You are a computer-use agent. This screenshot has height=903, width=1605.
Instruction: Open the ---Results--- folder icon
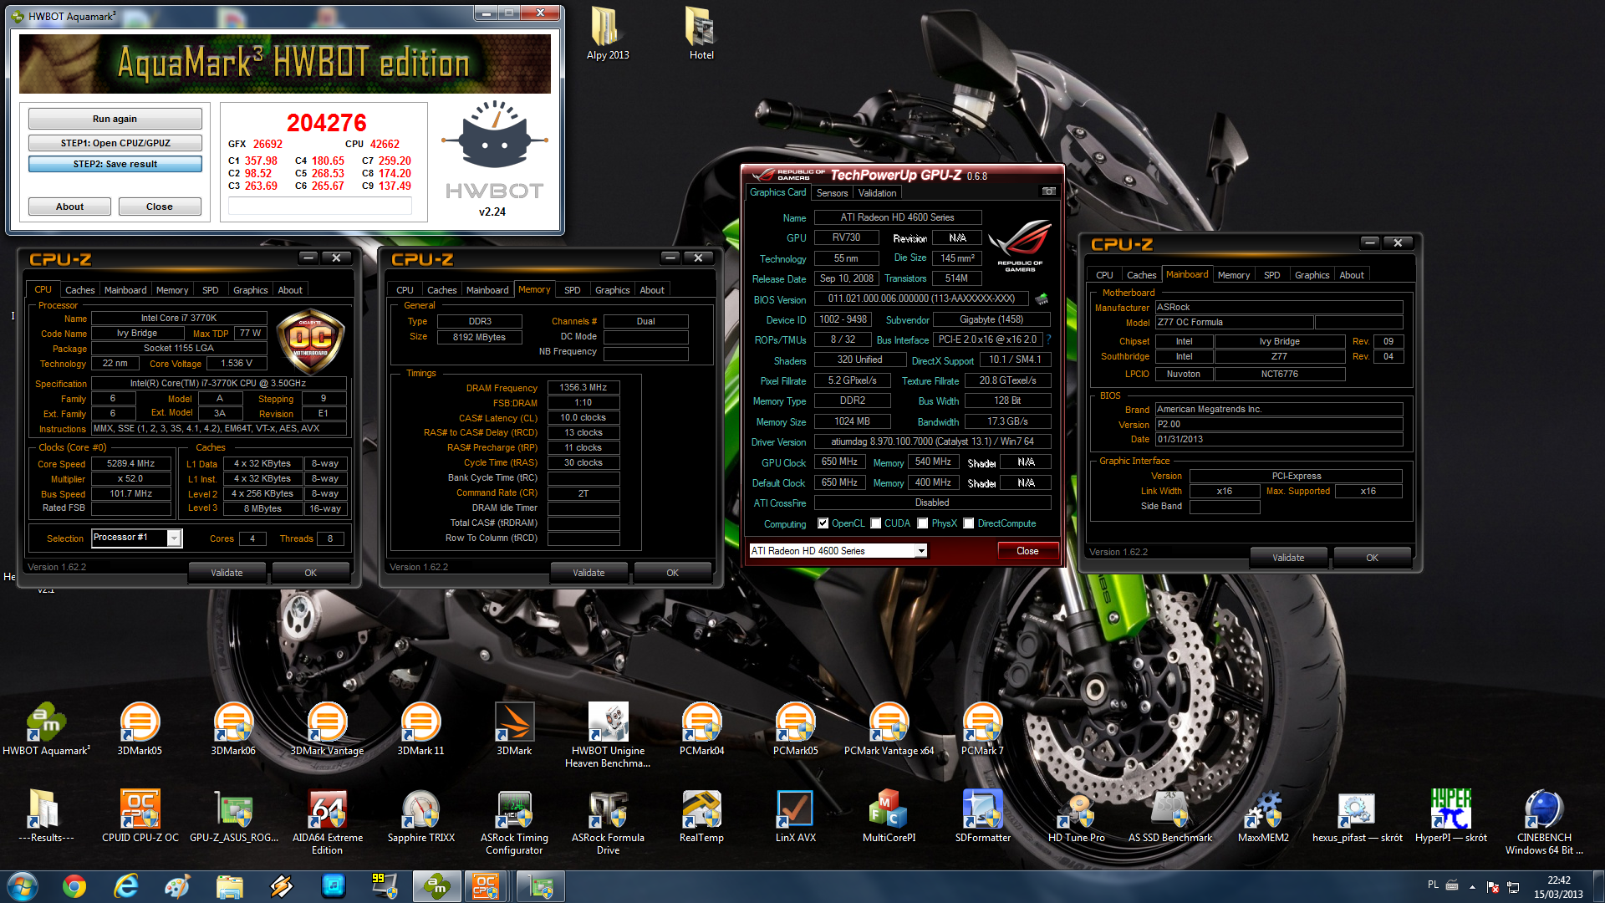[46, 815]
